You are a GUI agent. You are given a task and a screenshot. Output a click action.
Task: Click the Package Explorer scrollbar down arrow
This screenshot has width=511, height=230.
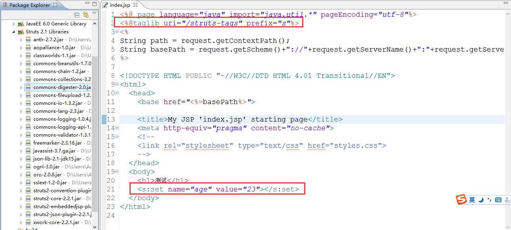click(x=95, y=227)
